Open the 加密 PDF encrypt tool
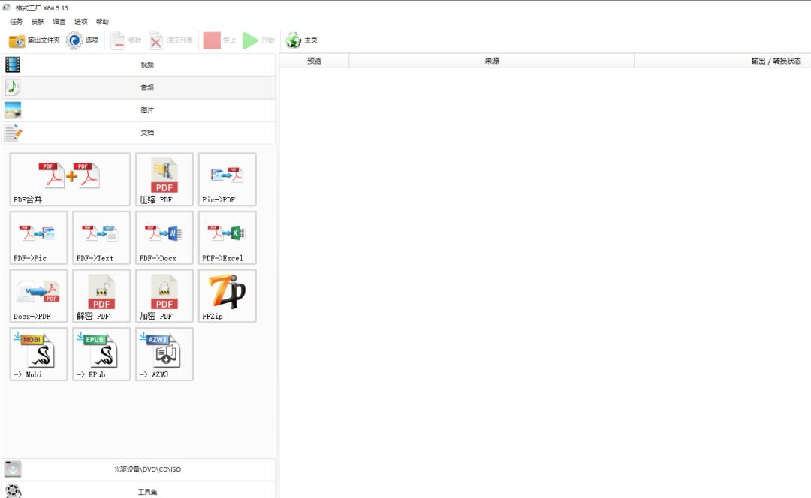This screenshot has width=811, height=498. point(164,296)
